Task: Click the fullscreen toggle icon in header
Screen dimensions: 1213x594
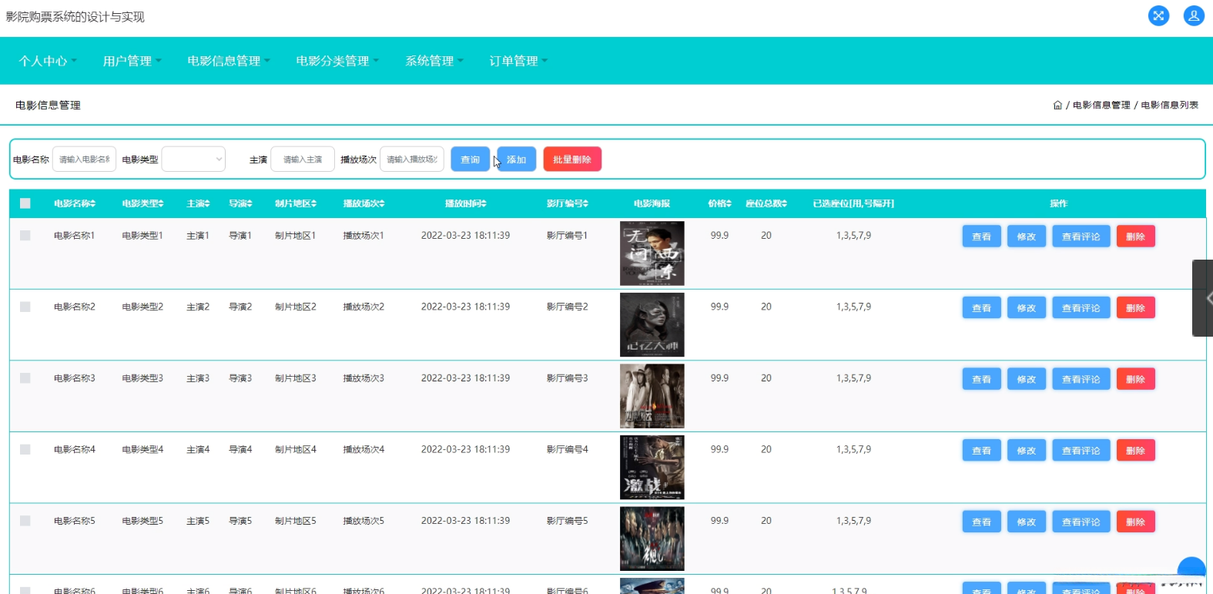Action: point(1158,15)
